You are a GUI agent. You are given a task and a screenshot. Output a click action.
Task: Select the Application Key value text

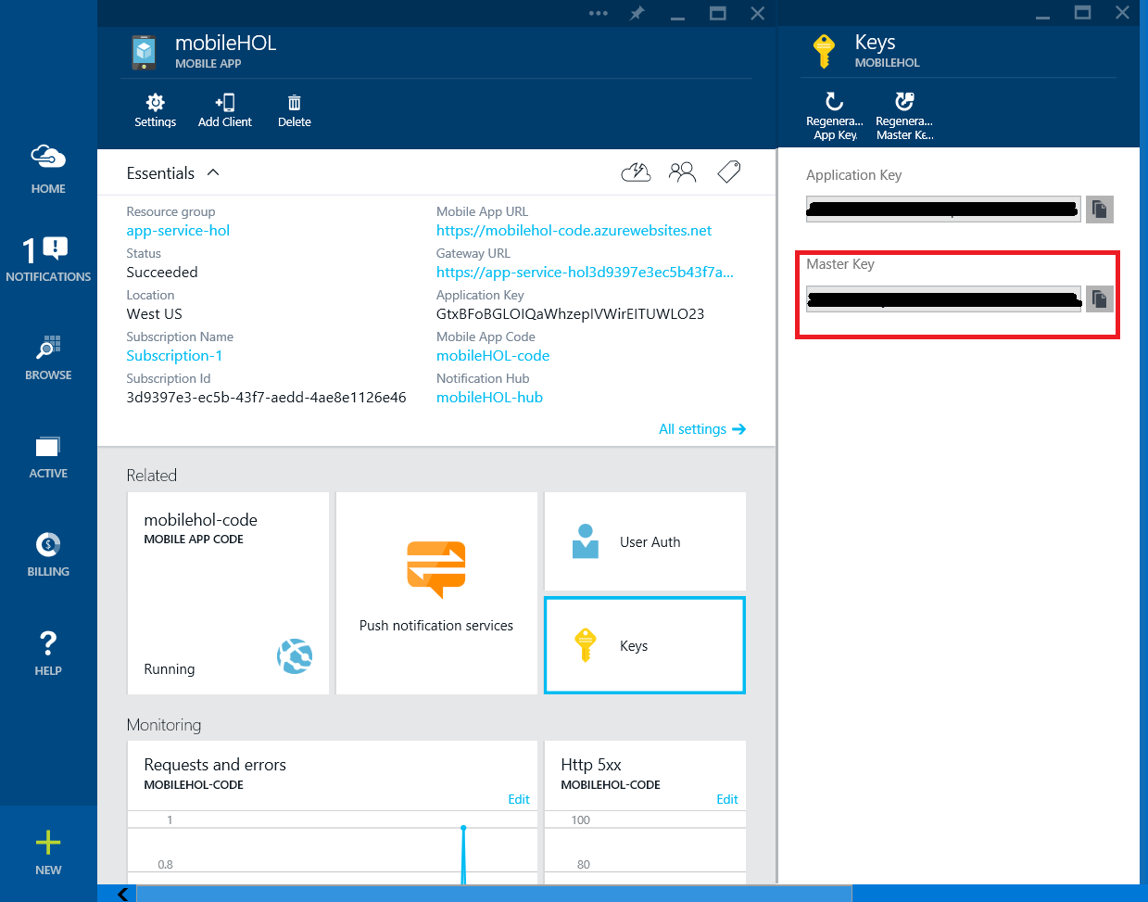click(570, 314)
